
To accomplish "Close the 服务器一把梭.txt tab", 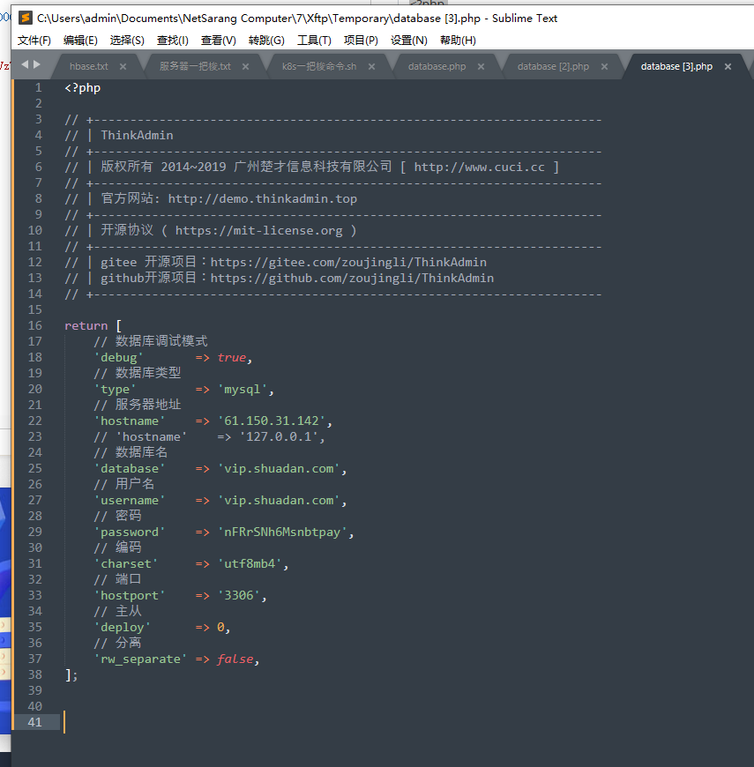I will coord(246,66).
